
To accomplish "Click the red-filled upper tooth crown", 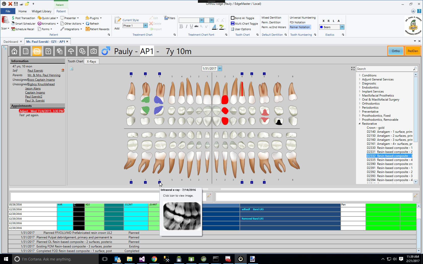I will tap(225, 100).
